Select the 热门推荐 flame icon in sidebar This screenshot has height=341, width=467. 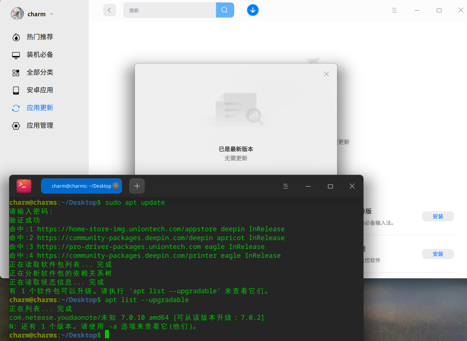pyautogui.click(x=16, y=37)
